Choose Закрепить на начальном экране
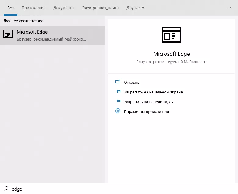Screen dimensions: 238x194 (x=153, y=92)
